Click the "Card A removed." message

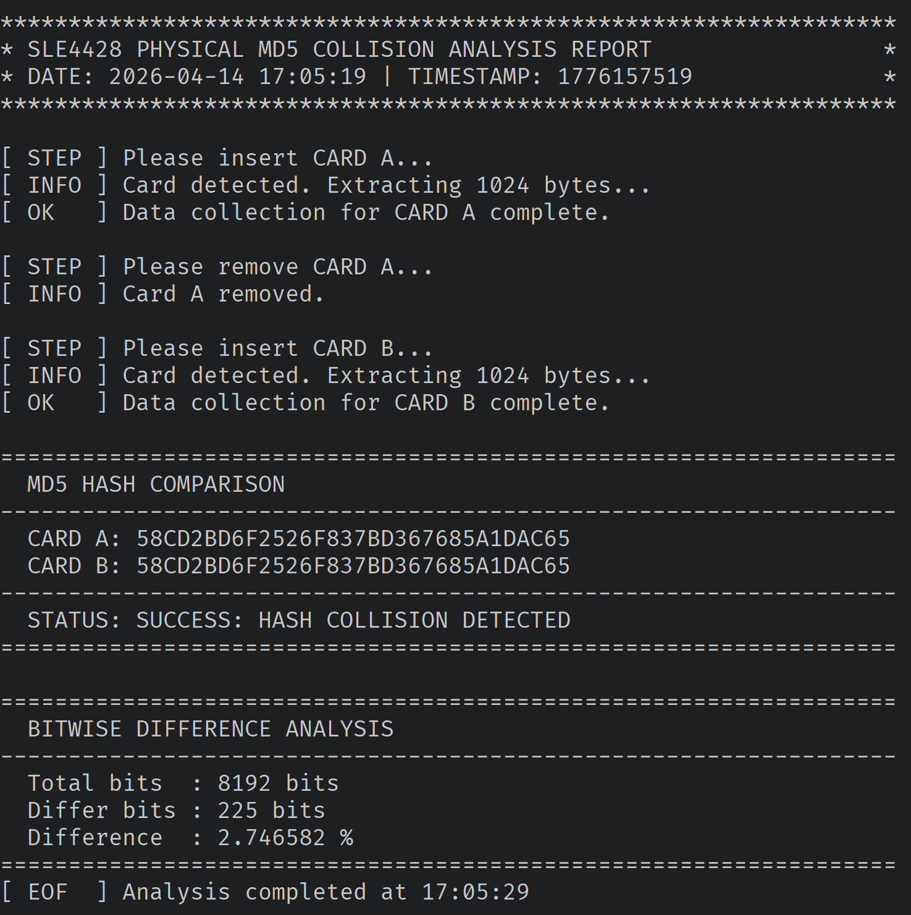[x=223, y=294]
